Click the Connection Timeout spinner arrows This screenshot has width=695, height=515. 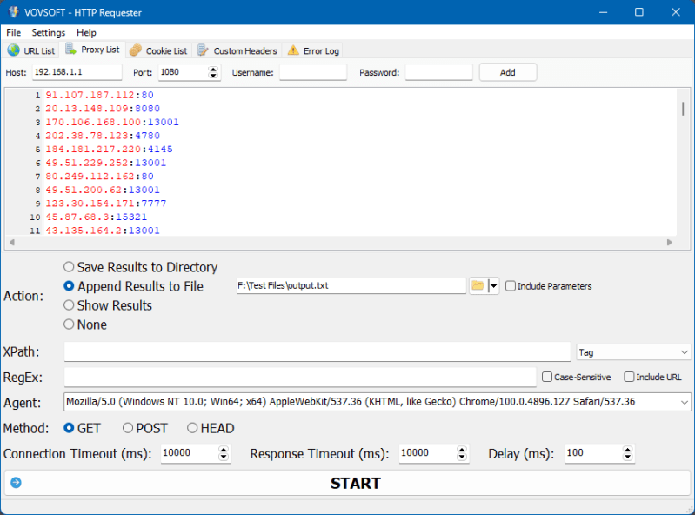(x=224, y=453)
